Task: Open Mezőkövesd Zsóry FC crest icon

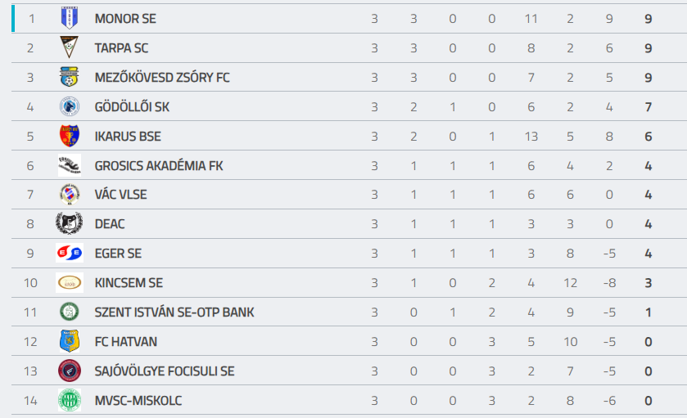Action: coord(70,77)
